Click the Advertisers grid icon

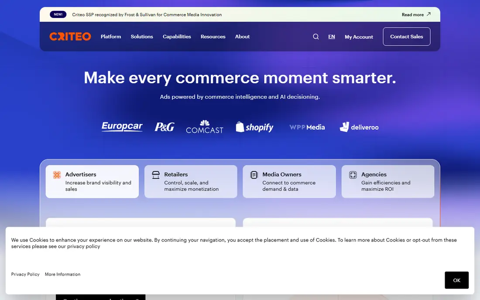[x=57, y=175]
